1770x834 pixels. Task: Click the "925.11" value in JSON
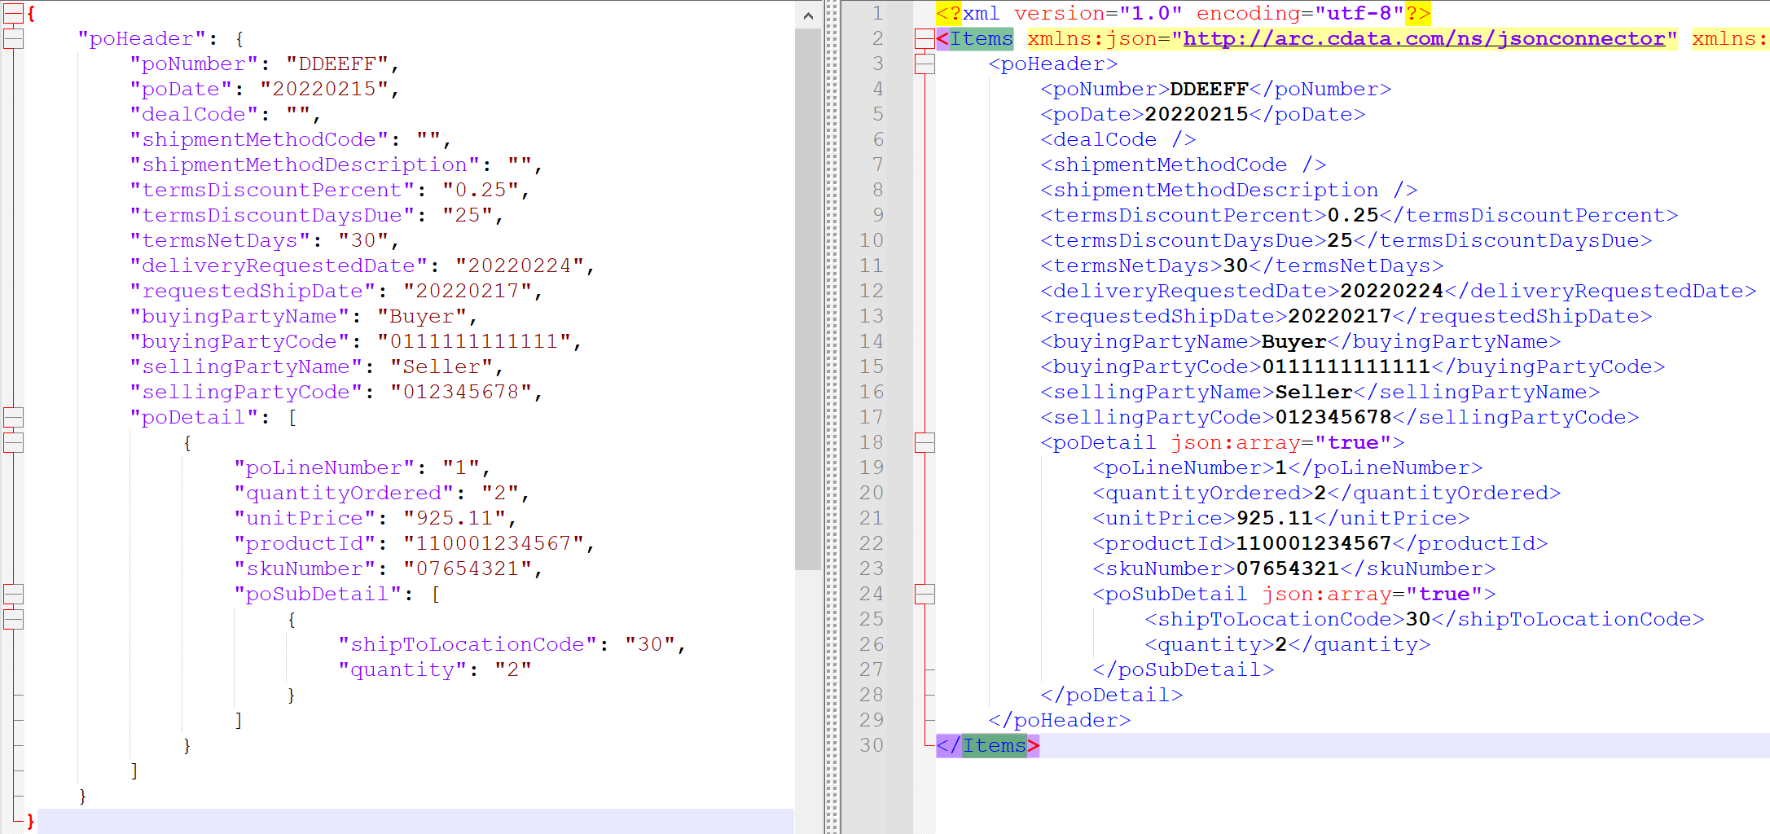(455, 518)
